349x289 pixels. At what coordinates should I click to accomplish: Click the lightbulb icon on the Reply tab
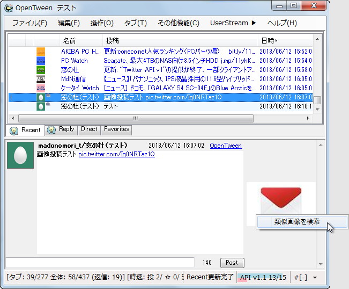[x=51, y=129]
